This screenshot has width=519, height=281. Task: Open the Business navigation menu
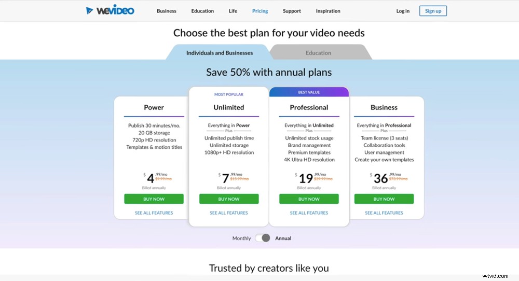coord(167,11)
